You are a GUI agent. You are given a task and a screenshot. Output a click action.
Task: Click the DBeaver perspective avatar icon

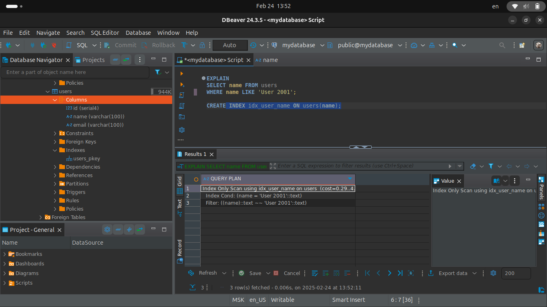point(539,45)
